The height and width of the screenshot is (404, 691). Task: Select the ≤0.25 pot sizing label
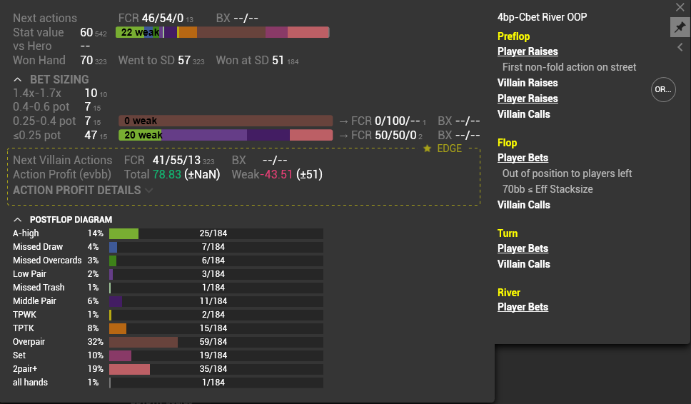coord(36,135)
